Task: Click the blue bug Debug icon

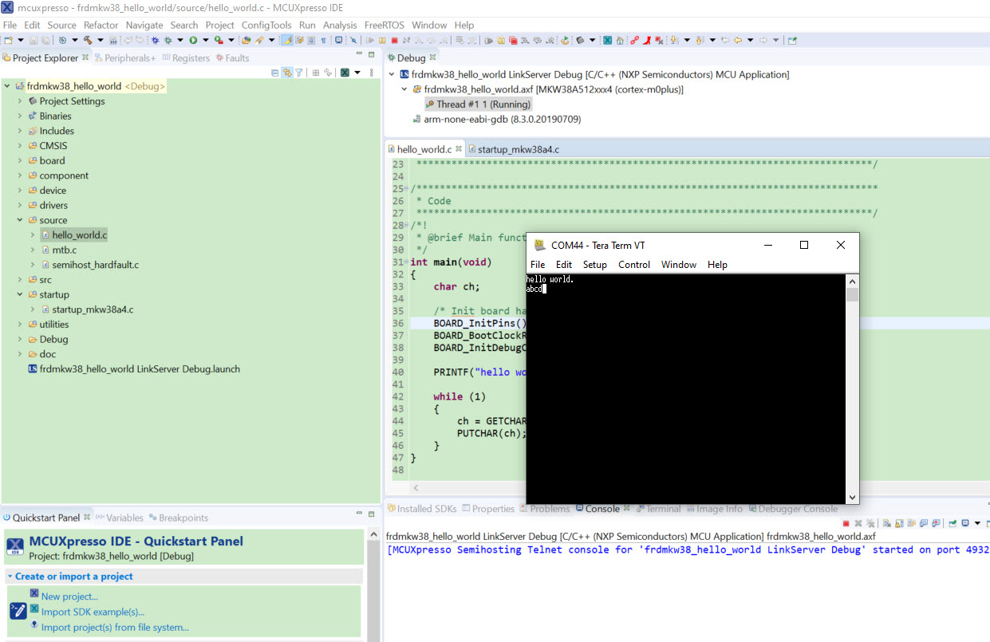Action: [156, 40]
